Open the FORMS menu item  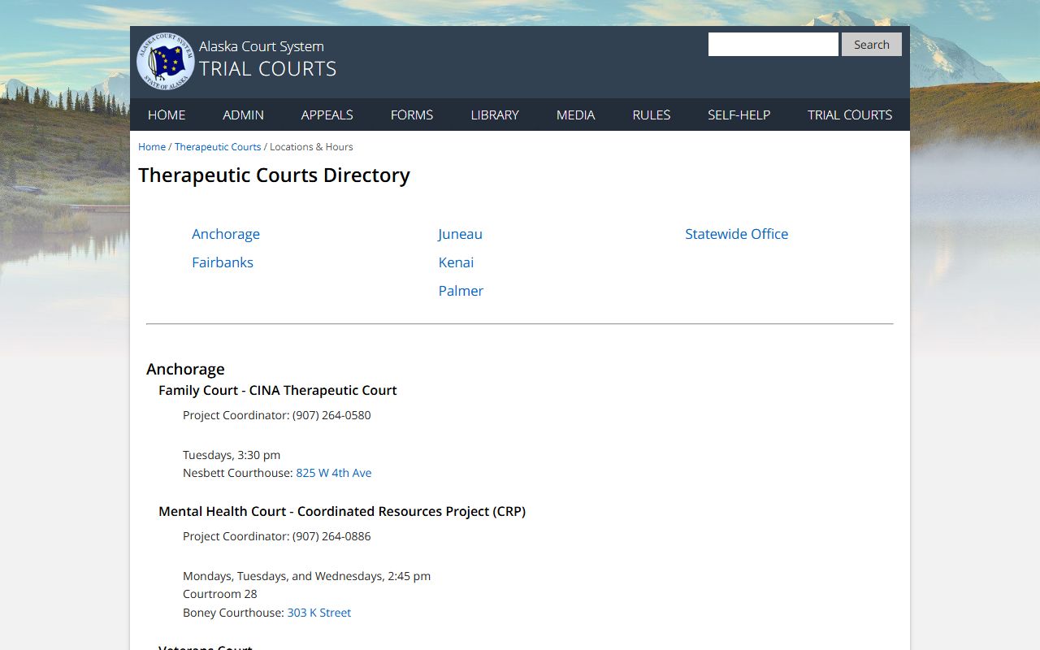(412, 115)
